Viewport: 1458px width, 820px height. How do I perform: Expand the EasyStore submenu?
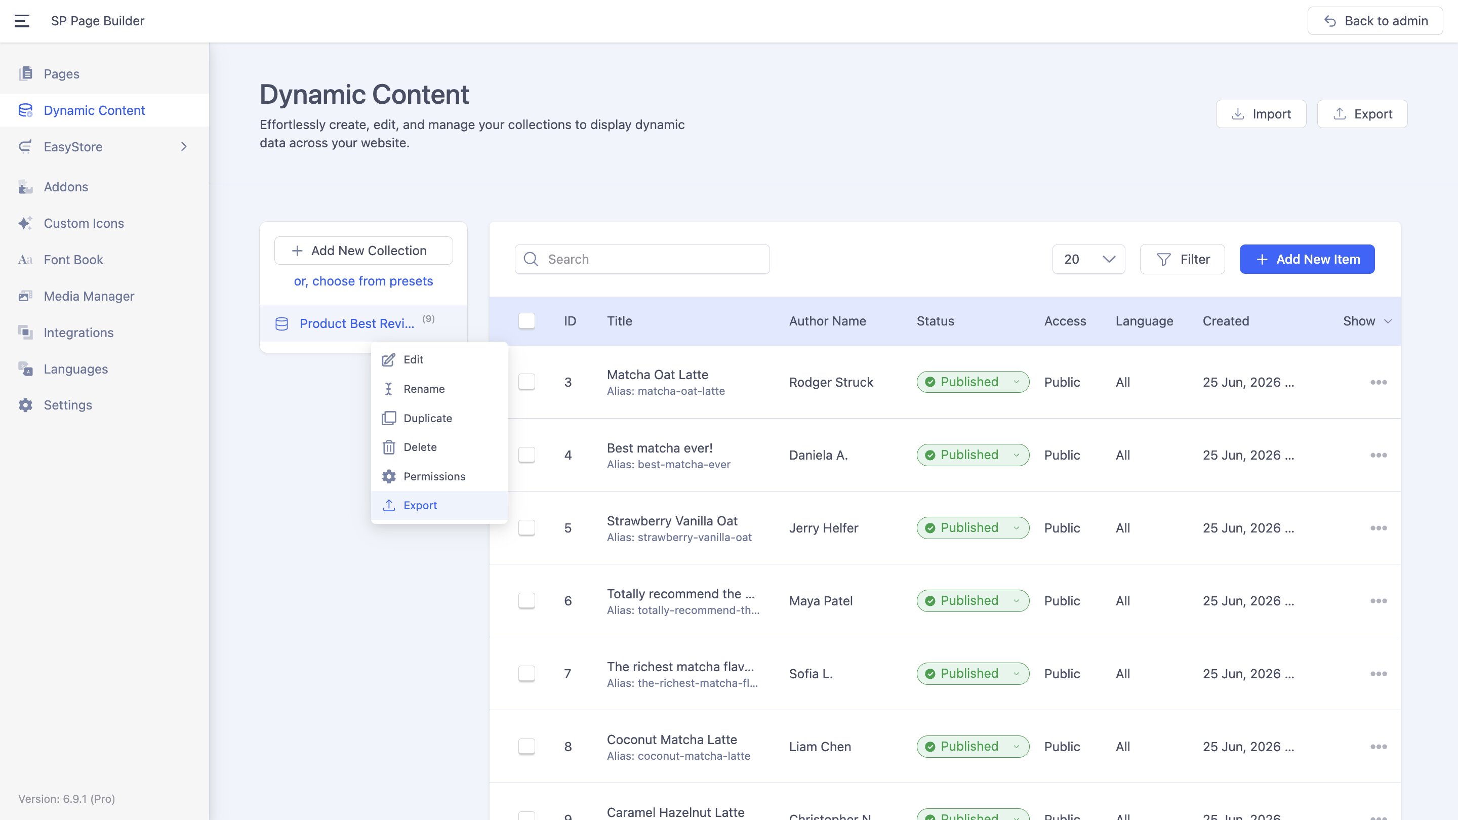point(183,147)
